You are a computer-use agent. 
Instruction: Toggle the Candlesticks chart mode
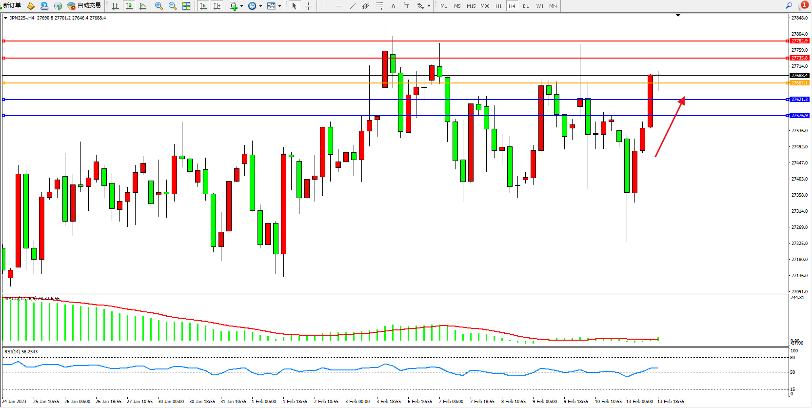129,6
